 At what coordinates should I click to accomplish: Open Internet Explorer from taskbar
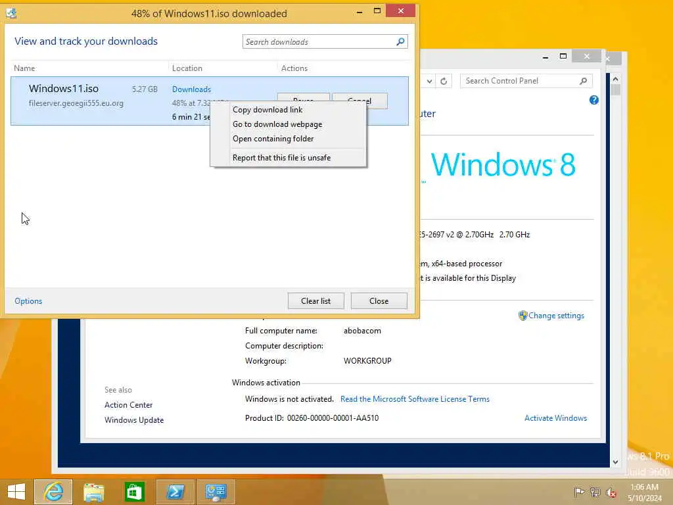(53, 492)
